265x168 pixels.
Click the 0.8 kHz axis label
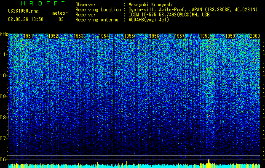(4, 118)
